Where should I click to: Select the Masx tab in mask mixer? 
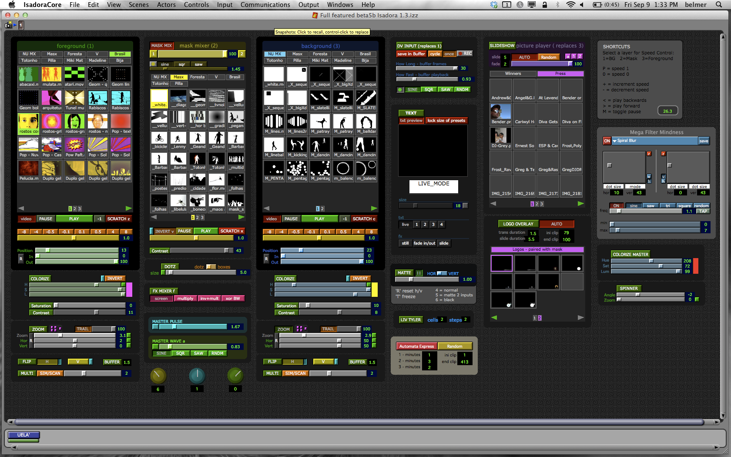point(178,77)
